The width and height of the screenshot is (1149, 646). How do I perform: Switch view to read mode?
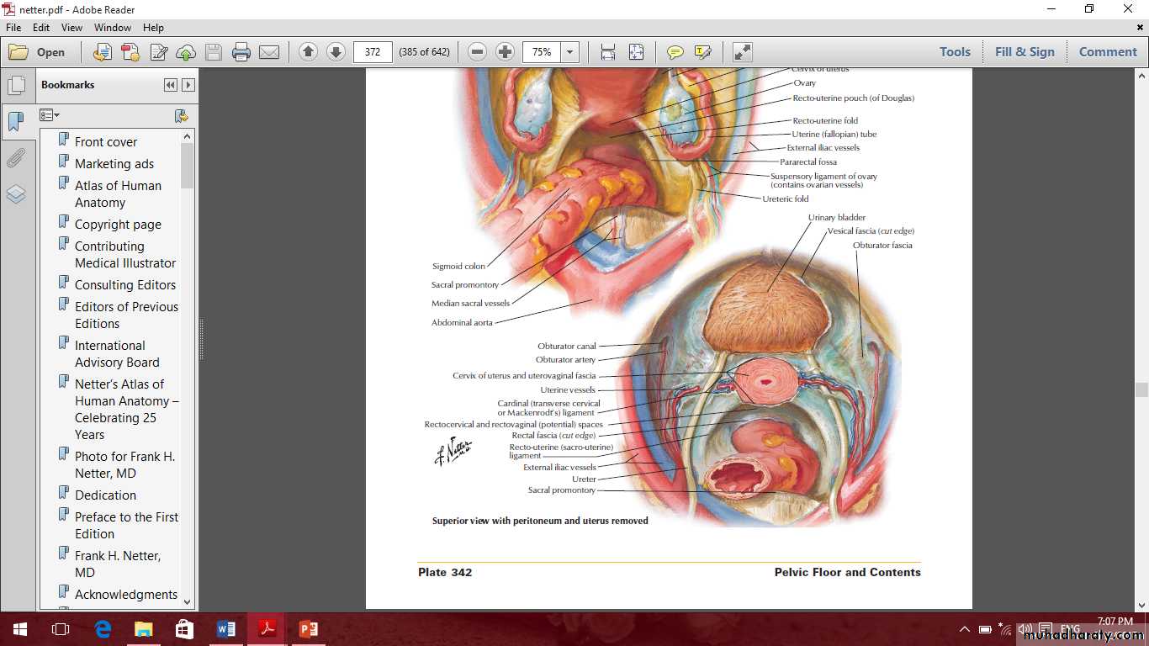coord(742,52)
